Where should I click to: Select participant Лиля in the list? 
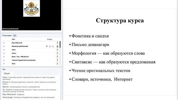(x=14, y=50)
